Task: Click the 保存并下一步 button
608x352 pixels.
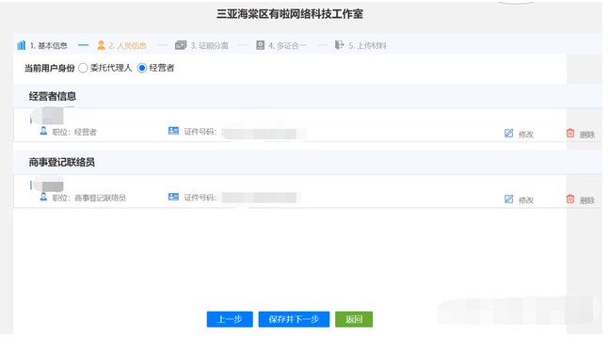Action: click(294, 319)
